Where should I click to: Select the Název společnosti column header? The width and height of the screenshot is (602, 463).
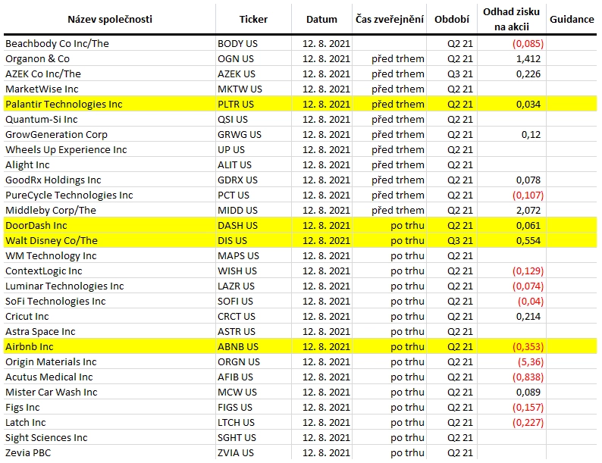[110, 19]
